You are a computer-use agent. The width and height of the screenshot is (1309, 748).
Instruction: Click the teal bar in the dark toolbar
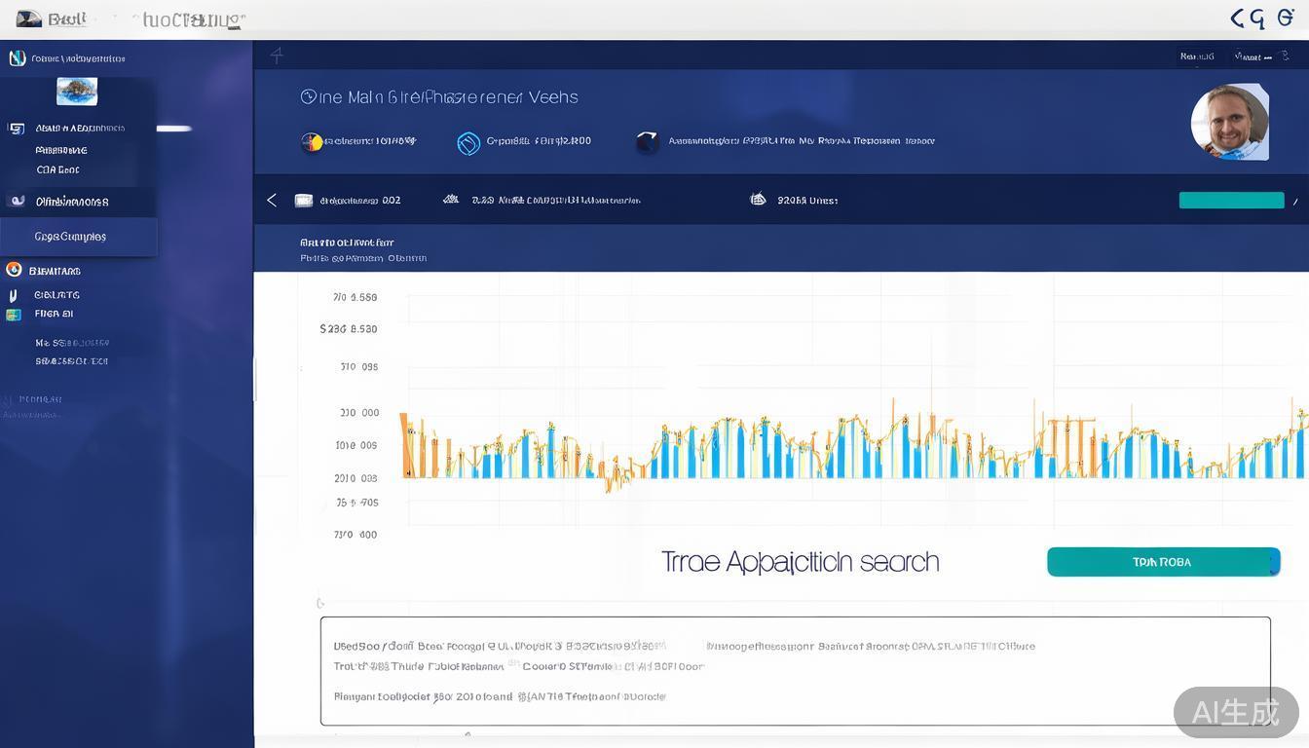(x=1231, y=201)
